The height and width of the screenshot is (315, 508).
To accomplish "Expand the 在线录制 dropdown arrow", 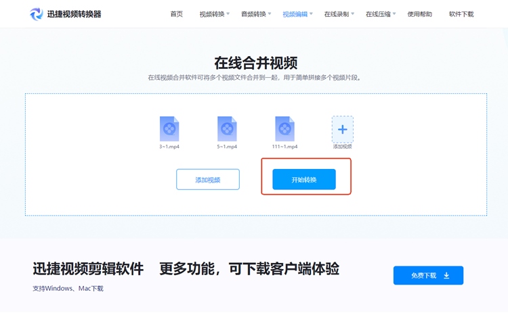I will (352, 14).
